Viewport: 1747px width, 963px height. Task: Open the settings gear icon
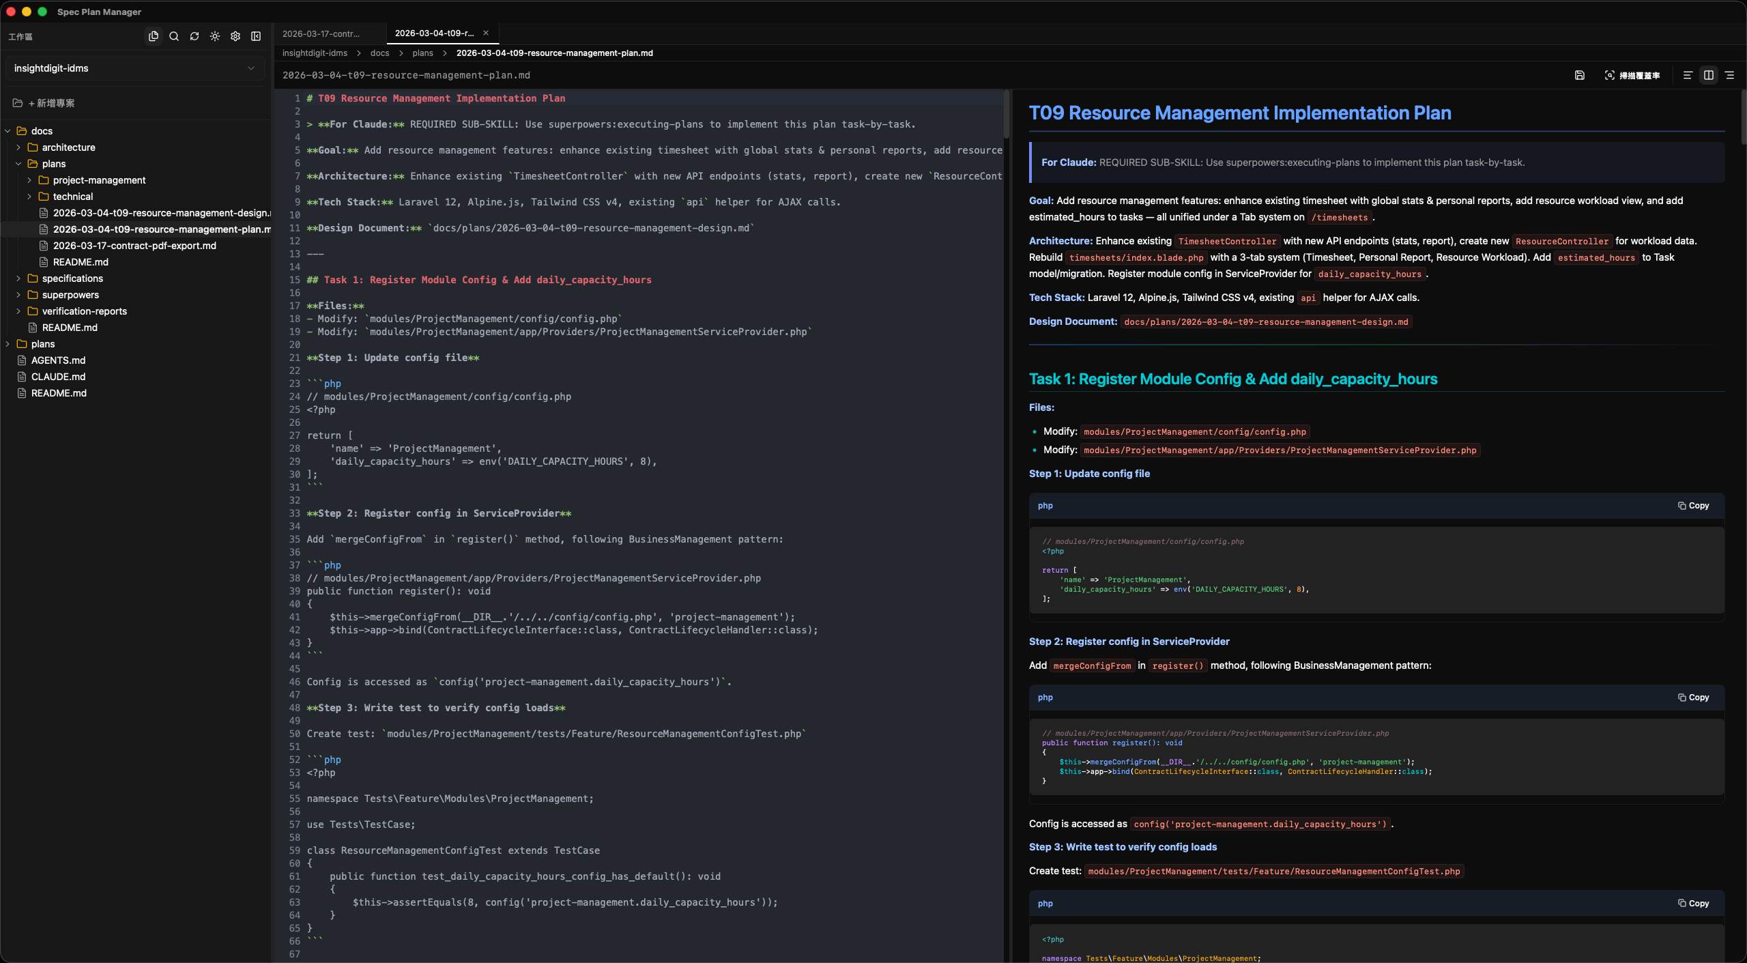235,36
